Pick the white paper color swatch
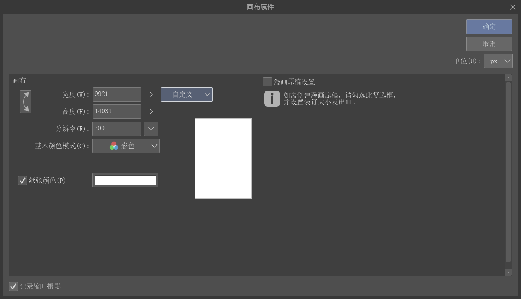Viewport: 521px width, 299px height. point(125,180)
